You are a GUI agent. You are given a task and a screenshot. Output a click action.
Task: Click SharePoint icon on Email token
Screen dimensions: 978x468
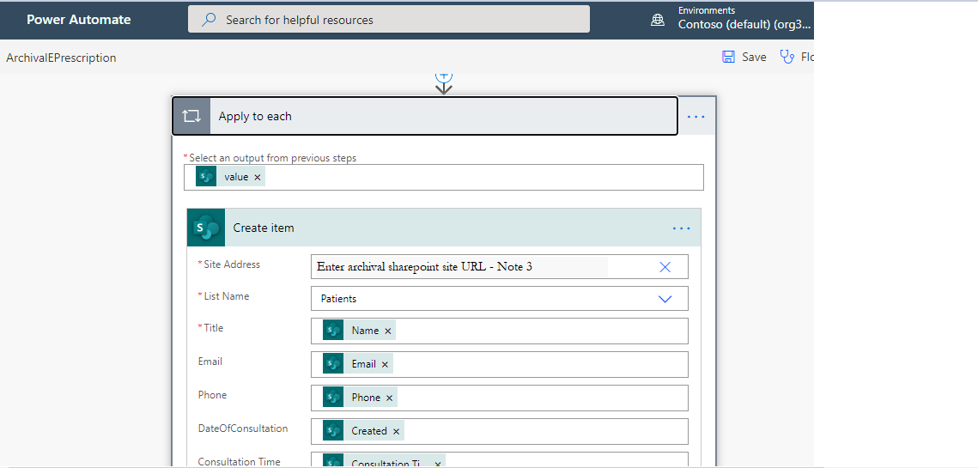tap(333, 364)
